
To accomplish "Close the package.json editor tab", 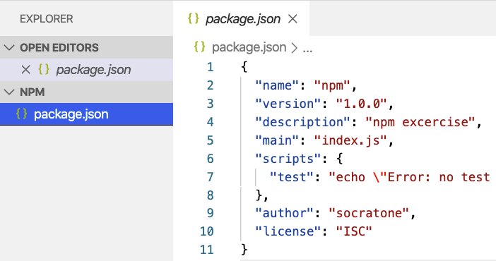I will point(293,19).
